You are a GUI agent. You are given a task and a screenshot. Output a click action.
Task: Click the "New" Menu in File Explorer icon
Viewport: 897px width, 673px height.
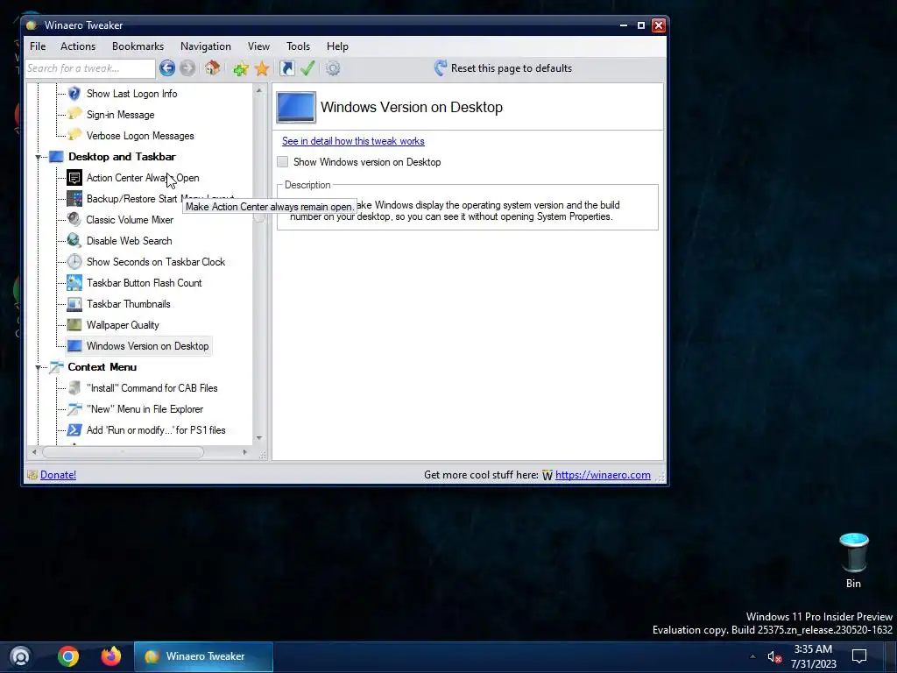point(74,408)
